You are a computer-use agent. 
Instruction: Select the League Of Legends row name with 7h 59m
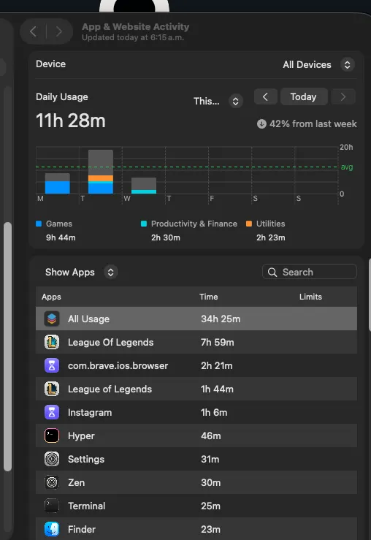click(111, 342)
